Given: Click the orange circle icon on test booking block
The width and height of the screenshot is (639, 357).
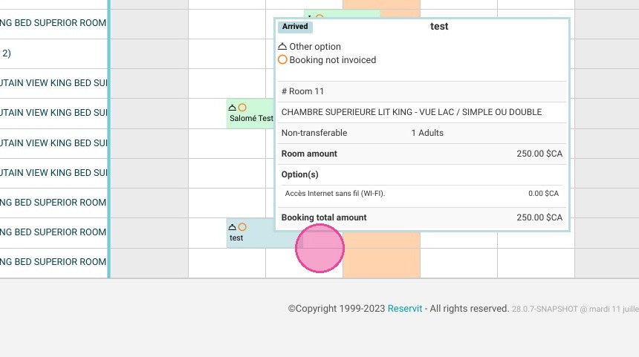Looking at the screenshot, I should (x=242, y=226).
